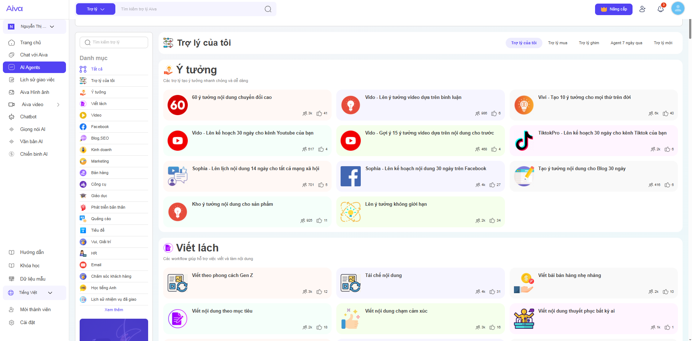
Task: Click the Chiến binh AI coin icon
Action: (x=12, y=154)
